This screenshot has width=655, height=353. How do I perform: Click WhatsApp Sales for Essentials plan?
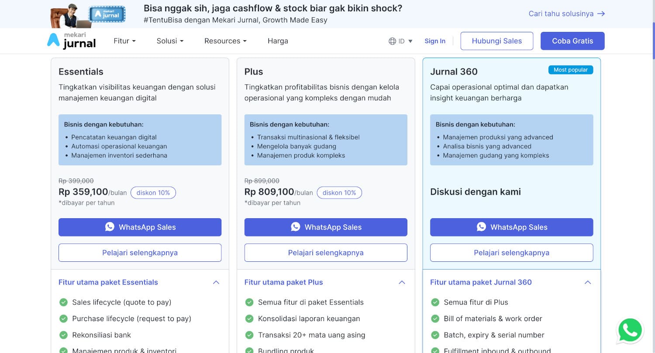click(x=140, y=227)
